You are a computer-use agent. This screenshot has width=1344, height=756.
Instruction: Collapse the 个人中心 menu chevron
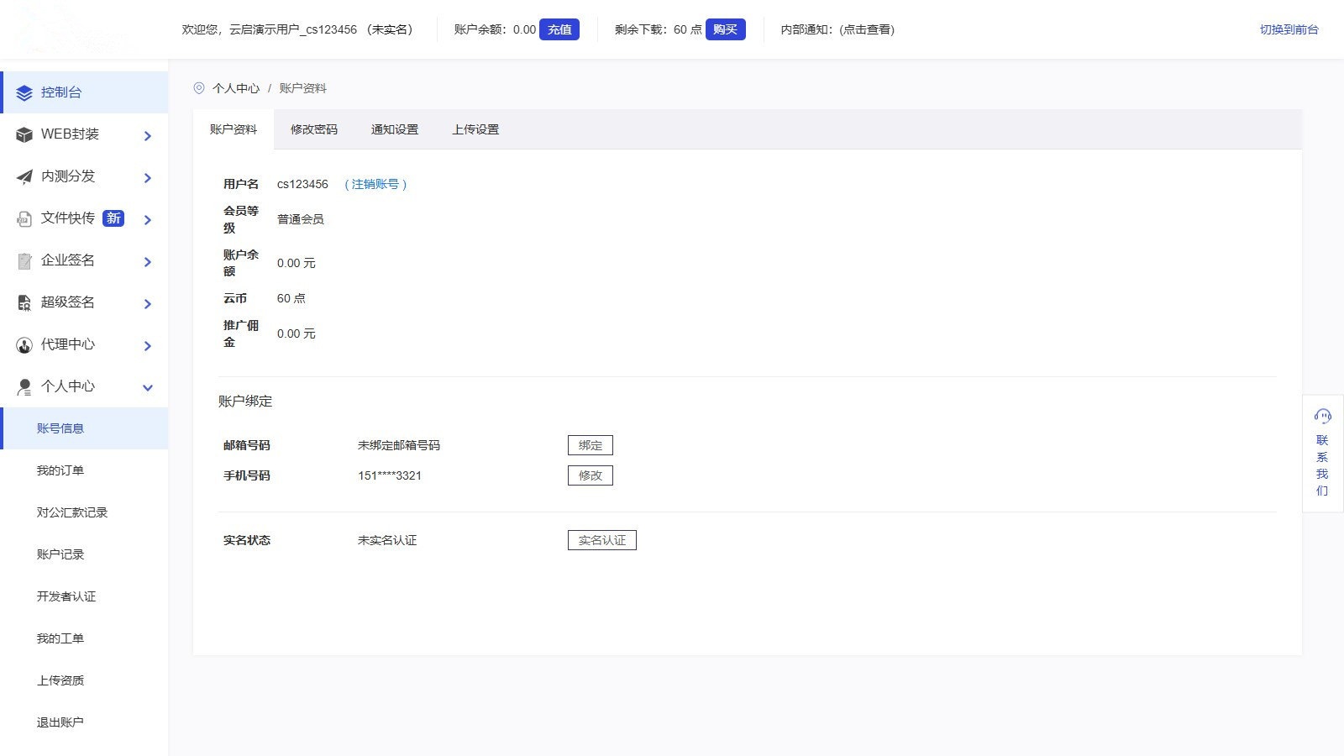(148, 388)
